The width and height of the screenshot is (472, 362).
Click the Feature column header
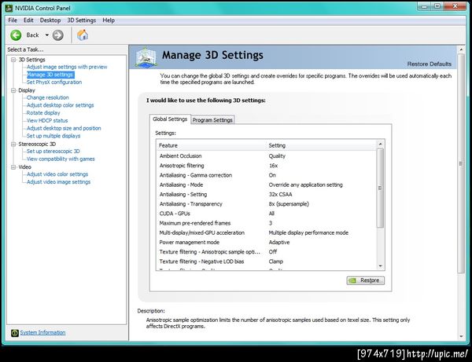[212, 145]
